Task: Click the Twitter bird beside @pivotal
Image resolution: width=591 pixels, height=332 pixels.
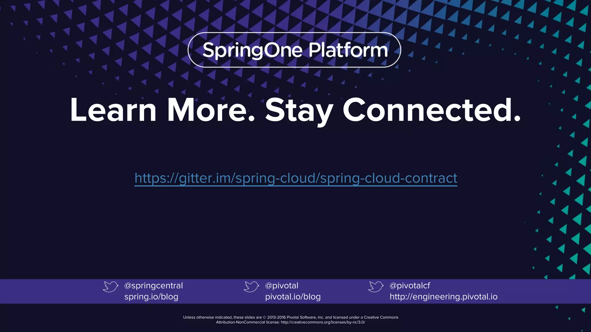Action: [251, 287]
